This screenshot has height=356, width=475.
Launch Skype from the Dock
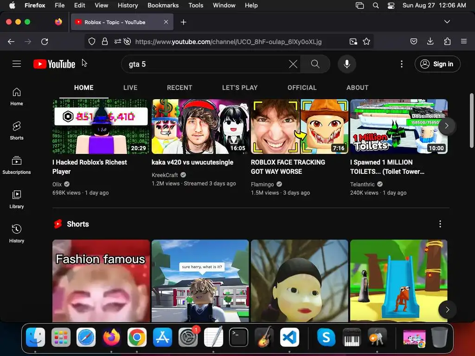pyautogui.click(x=326, y=337)
